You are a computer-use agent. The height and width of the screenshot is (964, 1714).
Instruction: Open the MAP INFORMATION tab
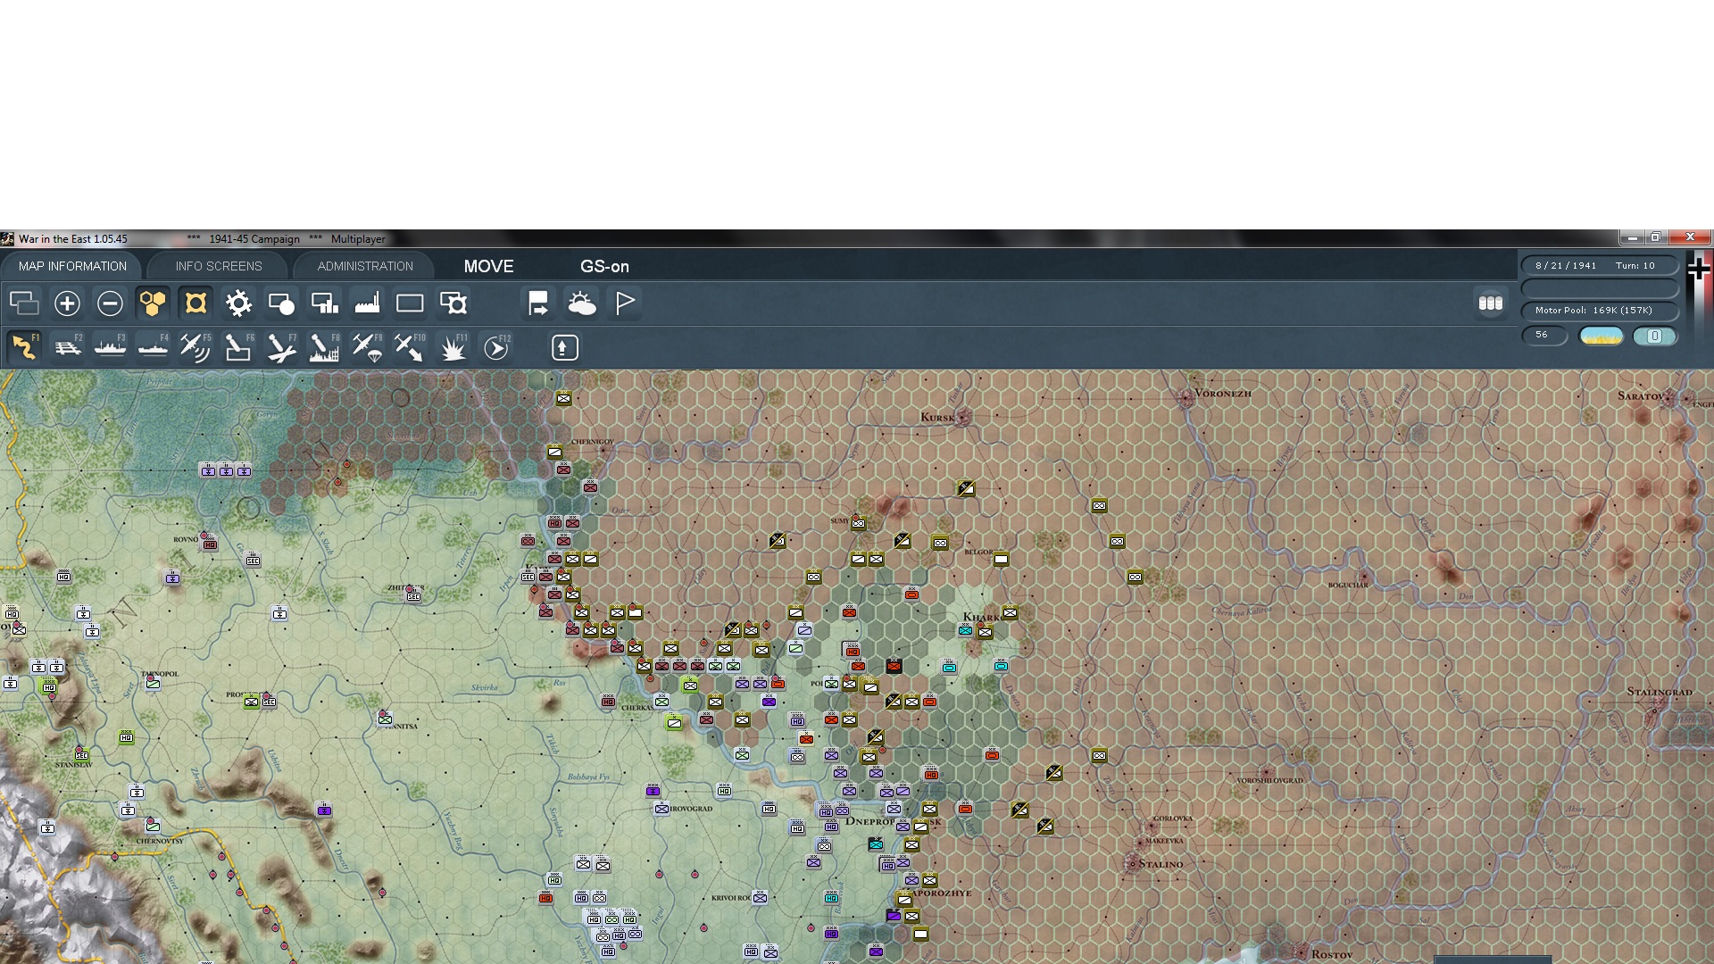[x=72, y=266]
